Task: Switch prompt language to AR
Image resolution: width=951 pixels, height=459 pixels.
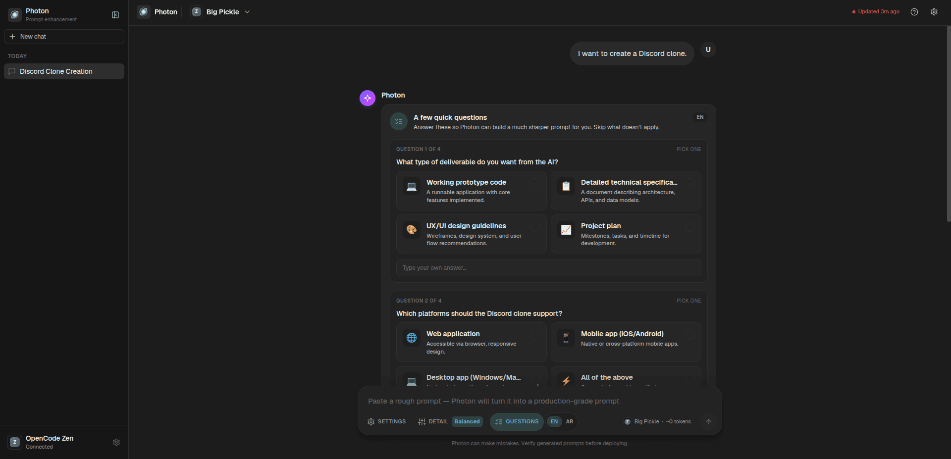Action: point(570,422)
